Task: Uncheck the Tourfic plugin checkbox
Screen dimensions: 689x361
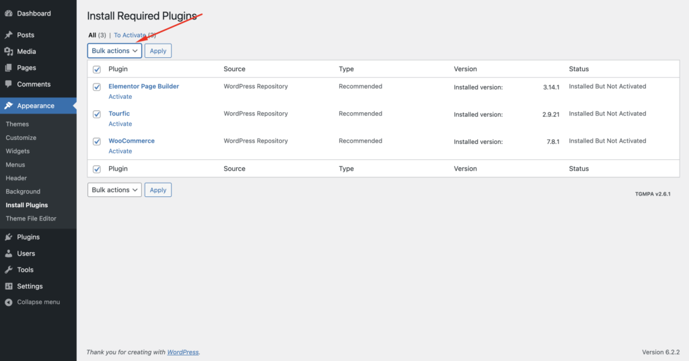Action: tap(97, 114)
